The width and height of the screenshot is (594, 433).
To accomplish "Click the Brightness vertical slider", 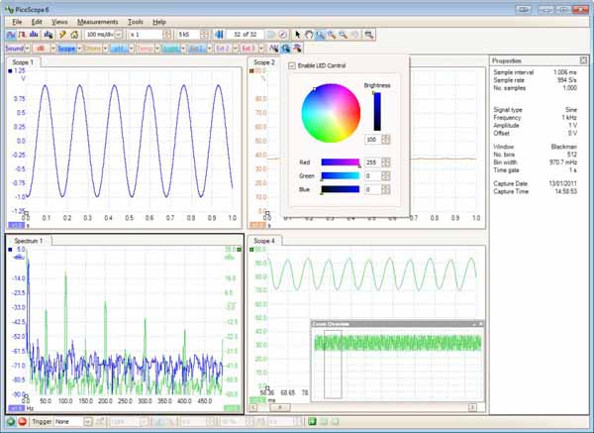I will coord(377,112).
